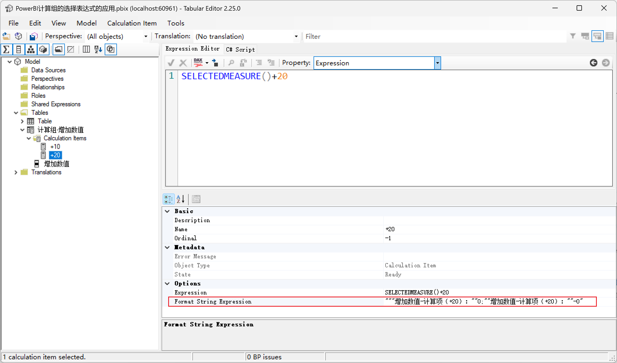Expand the Table node
The height and width of the screenshot is (363, 617).
[22, 121]
